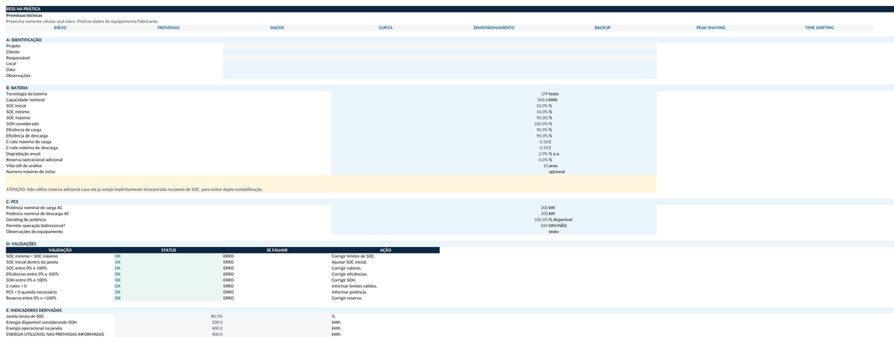Select the SOH considerado 100.0% value
Viewport: 894px width, 342px height.
click(x=540, y=124)
